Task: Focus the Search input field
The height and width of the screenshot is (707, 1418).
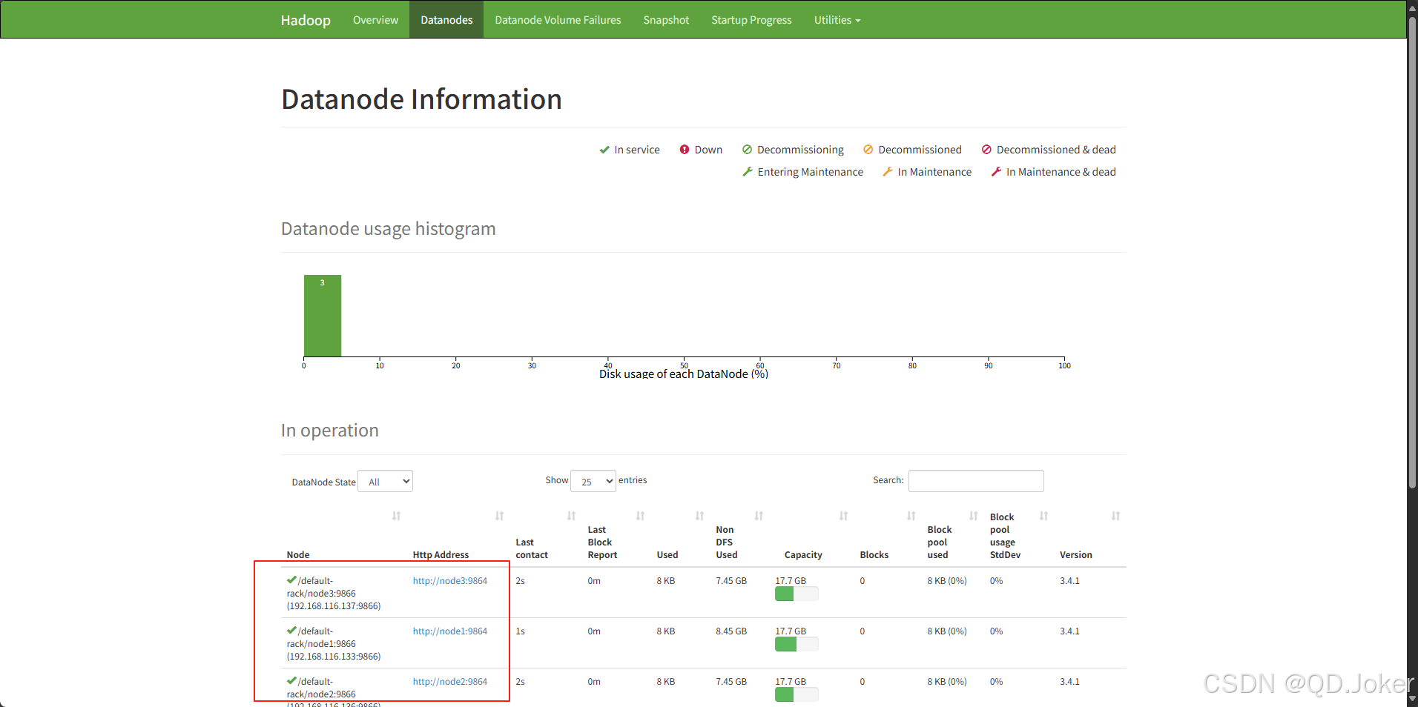Action: click(976, 481)
